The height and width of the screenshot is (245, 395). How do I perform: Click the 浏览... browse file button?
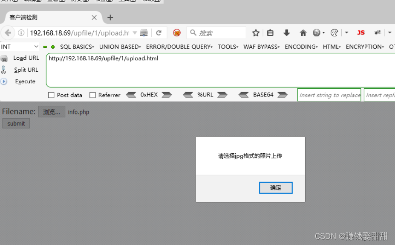[52, 112]
